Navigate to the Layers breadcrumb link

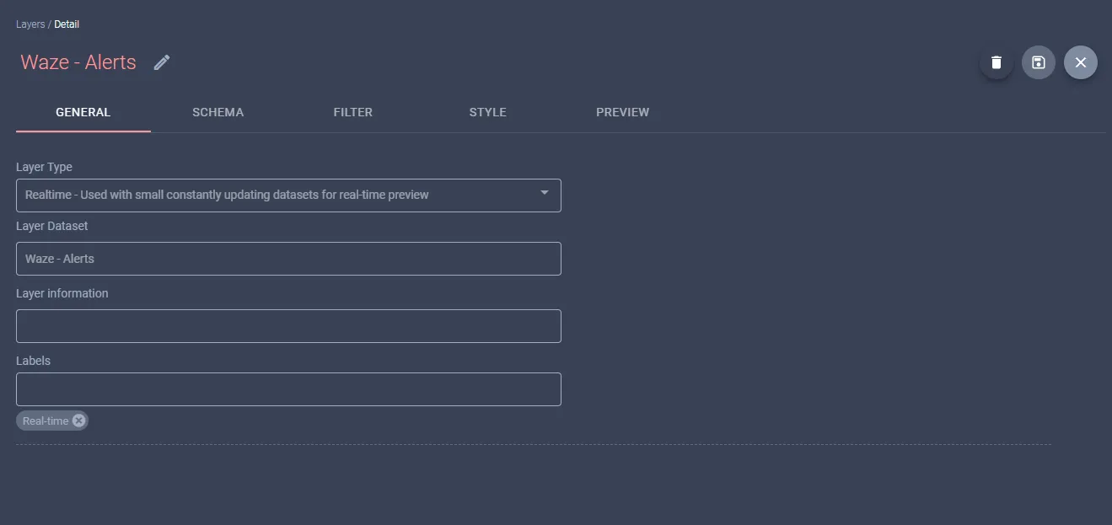coord(30,24)
